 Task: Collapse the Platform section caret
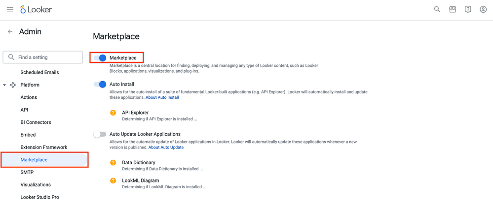[4, 85]
